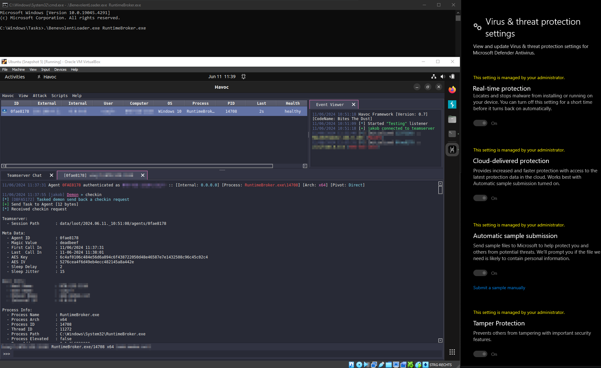Viewport: 601px width, 368px height.
Task: Close the Event Viewer tab
Action: (x=354, y=105)
